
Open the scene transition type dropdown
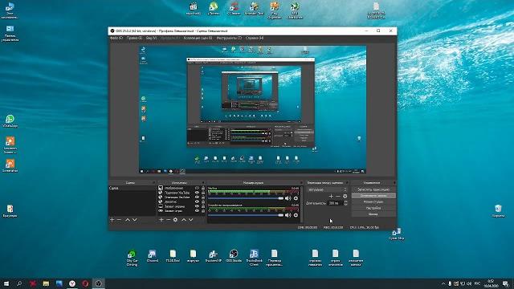[327, 189]
